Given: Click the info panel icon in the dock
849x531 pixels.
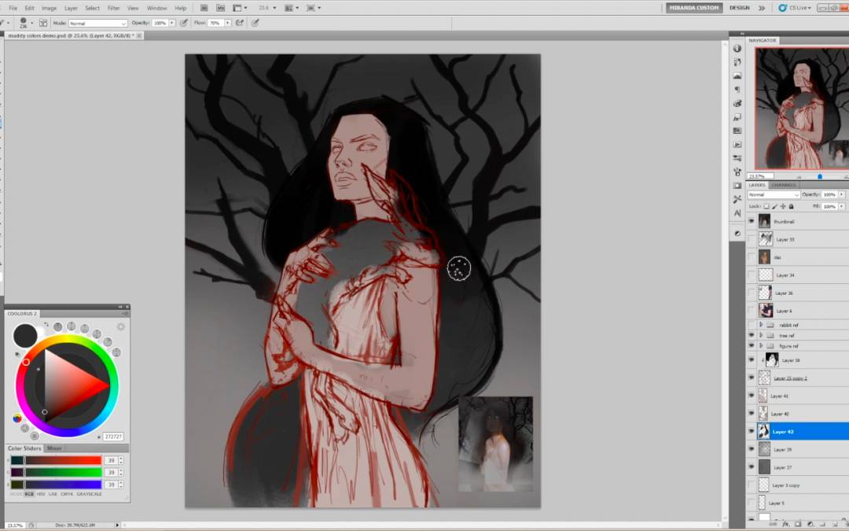Looking at the screenshot, I should pyautogui.click(x=737, y=48).
